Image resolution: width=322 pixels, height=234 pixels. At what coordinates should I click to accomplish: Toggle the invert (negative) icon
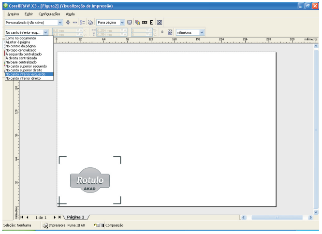pyautogui.click(x=145, y=23)
